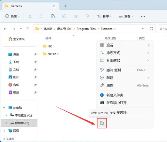Click the pin icon next to 音乐

tap(35, 85)
